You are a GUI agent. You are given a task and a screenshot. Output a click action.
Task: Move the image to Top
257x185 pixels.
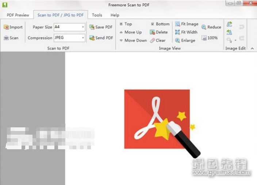126,24
